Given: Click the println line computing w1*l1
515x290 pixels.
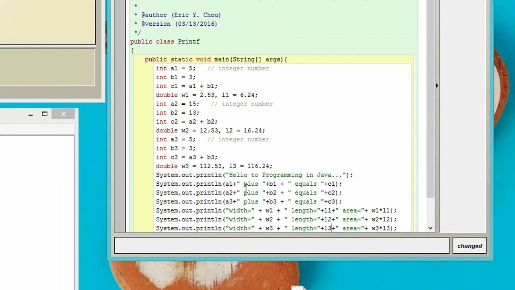Looking at the screenshot, I should (276, 210).
